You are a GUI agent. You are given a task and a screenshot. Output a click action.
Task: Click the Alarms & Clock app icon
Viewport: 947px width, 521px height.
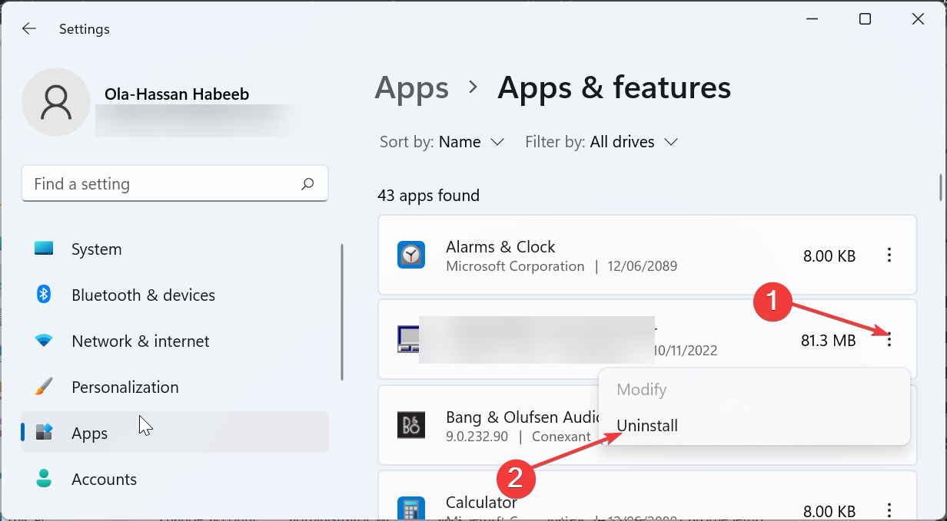point(411,255)
